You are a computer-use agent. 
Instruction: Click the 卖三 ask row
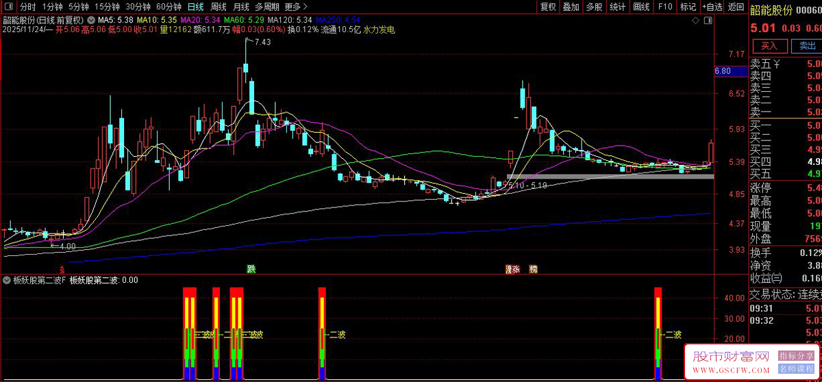point(786,88)
